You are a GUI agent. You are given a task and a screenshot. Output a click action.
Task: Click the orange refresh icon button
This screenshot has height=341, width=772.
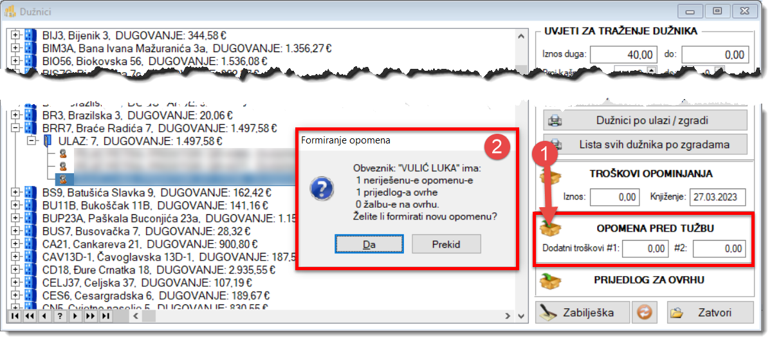pos(645,313)
